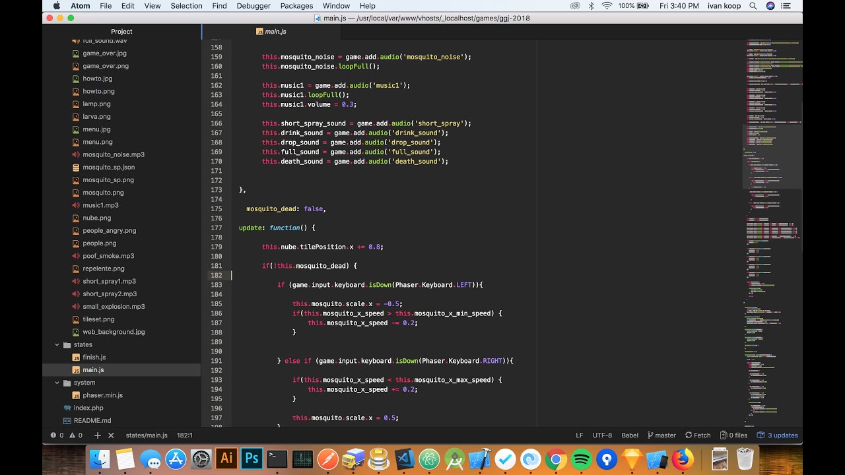Click the 182:1 cursor position indicator
The image size is (845, 475).
click(x=184, y=435)
